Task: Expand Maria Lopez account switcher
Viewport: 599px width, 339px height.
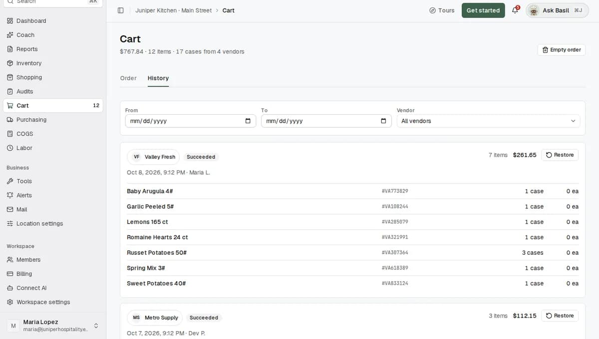Action: point(53,326)
